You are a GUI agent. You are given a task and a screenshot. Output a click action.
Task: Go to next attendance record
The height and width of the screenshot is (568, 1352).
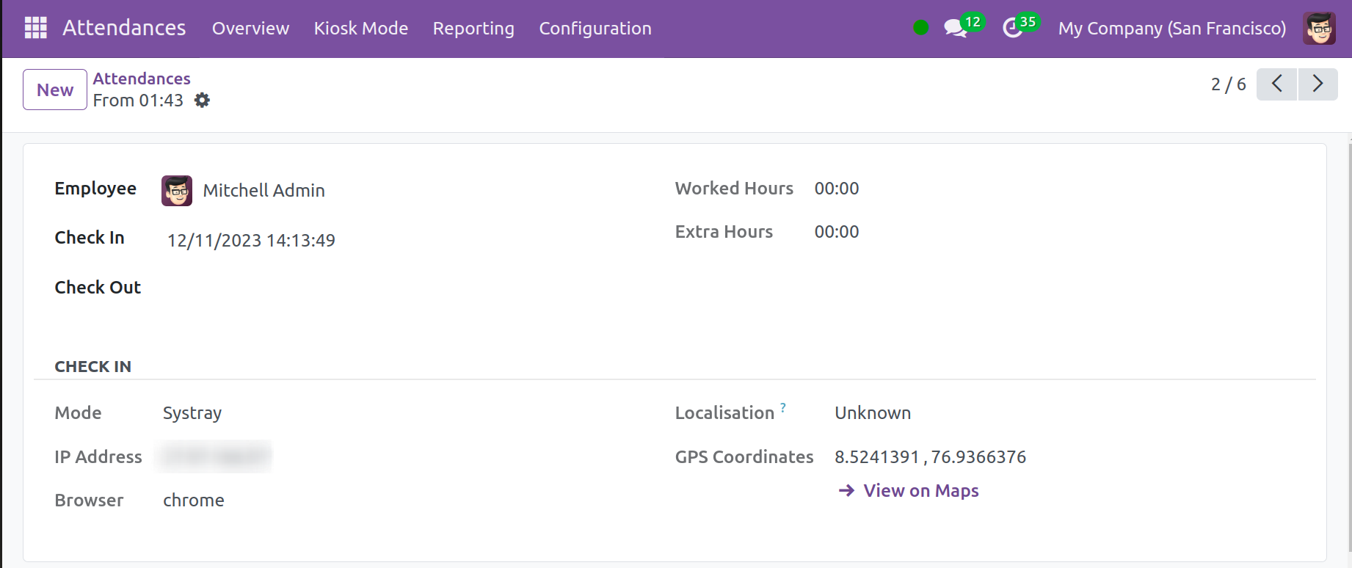pyautogui.click(x=1318, y=84)
